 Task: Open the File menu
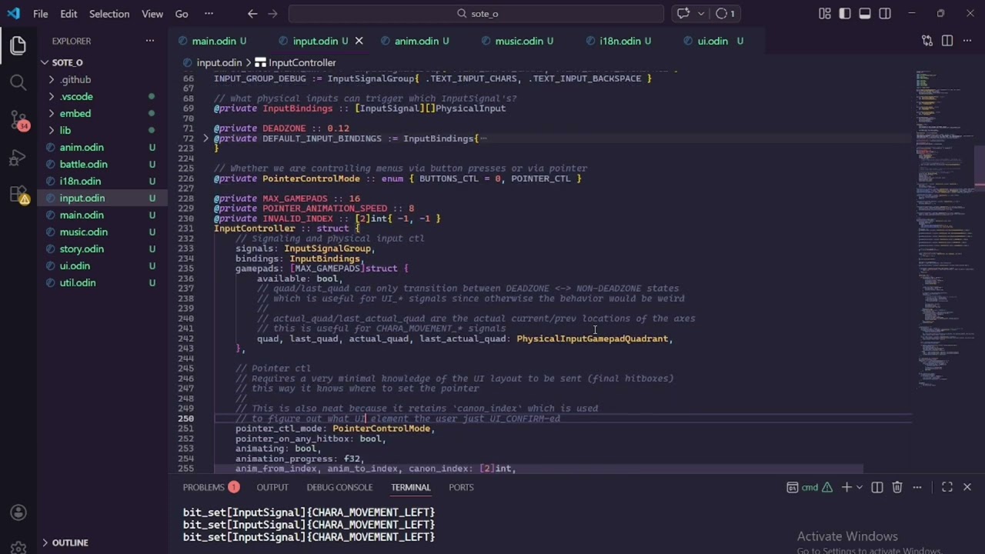click(x=41, y=14)
